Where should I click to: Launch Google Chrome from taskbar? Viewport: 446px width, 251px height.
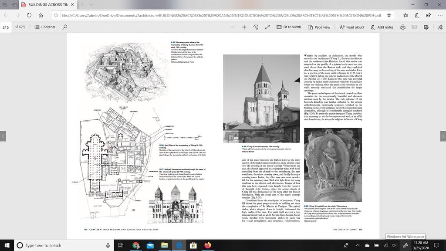click(136, 245)
